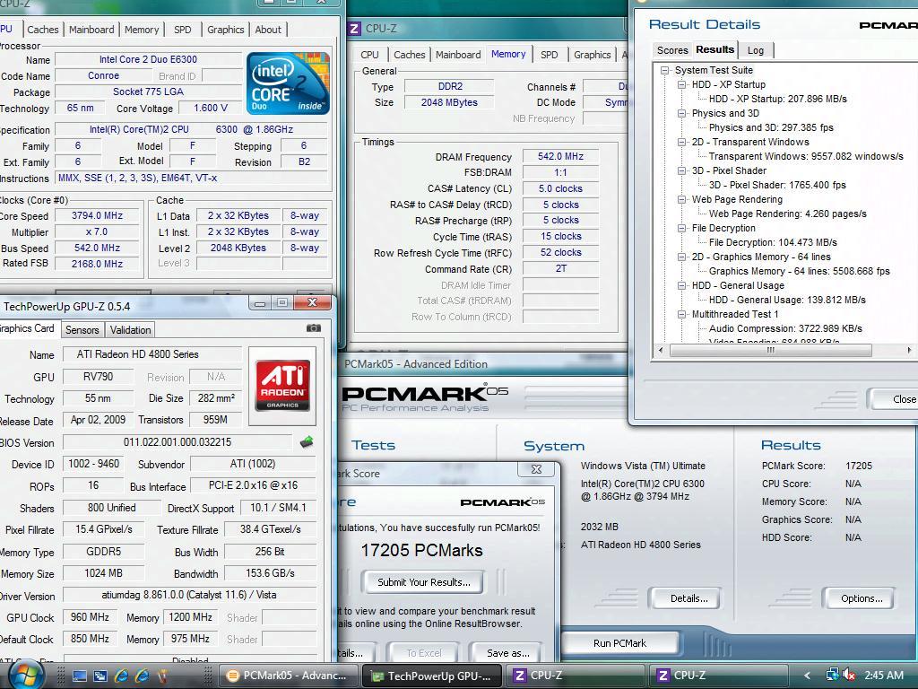Open Scores tab in Result Details

point(672,50)
